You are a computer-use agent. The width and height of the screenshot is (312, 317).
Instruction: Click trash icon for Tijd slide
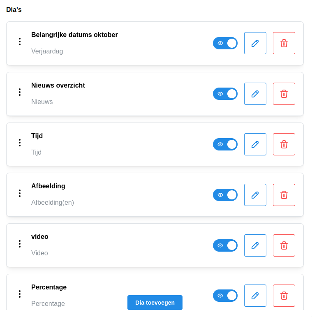coord(284,144)
